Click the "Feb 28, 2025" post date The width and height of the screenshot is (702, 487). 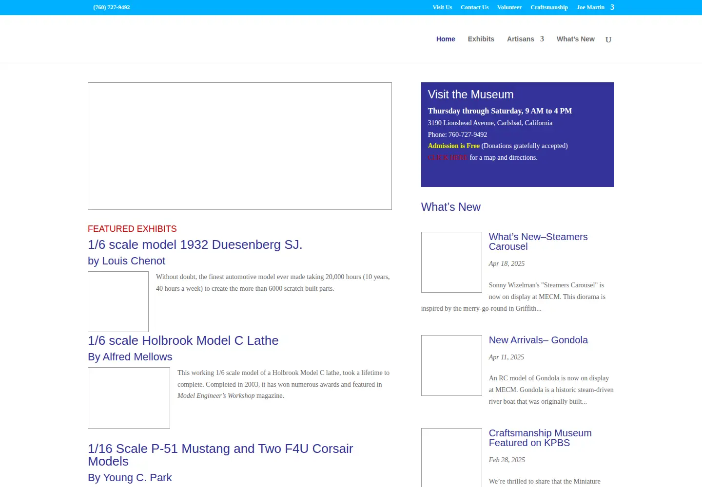click(x=507, y=460)
